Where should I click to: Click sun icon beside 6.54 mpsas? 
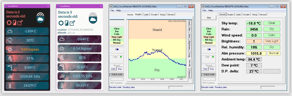coord(62,48)
